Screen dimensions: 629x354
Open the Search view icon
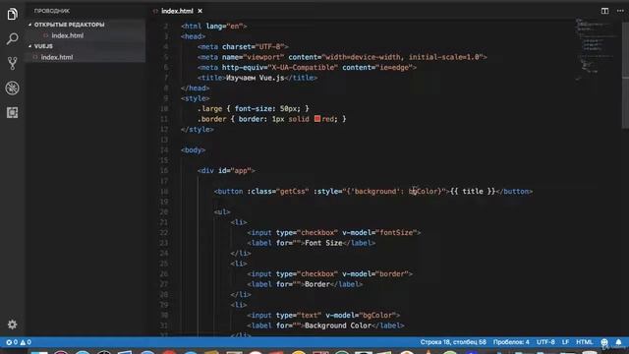pos(12,39)
